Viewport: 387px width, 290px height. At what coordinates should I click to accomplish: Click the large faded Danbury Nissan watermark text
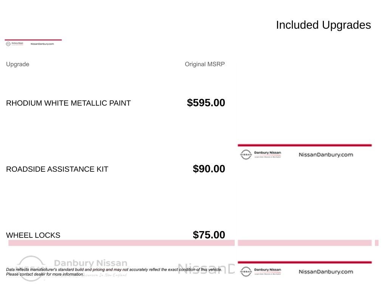coord(91,263)
